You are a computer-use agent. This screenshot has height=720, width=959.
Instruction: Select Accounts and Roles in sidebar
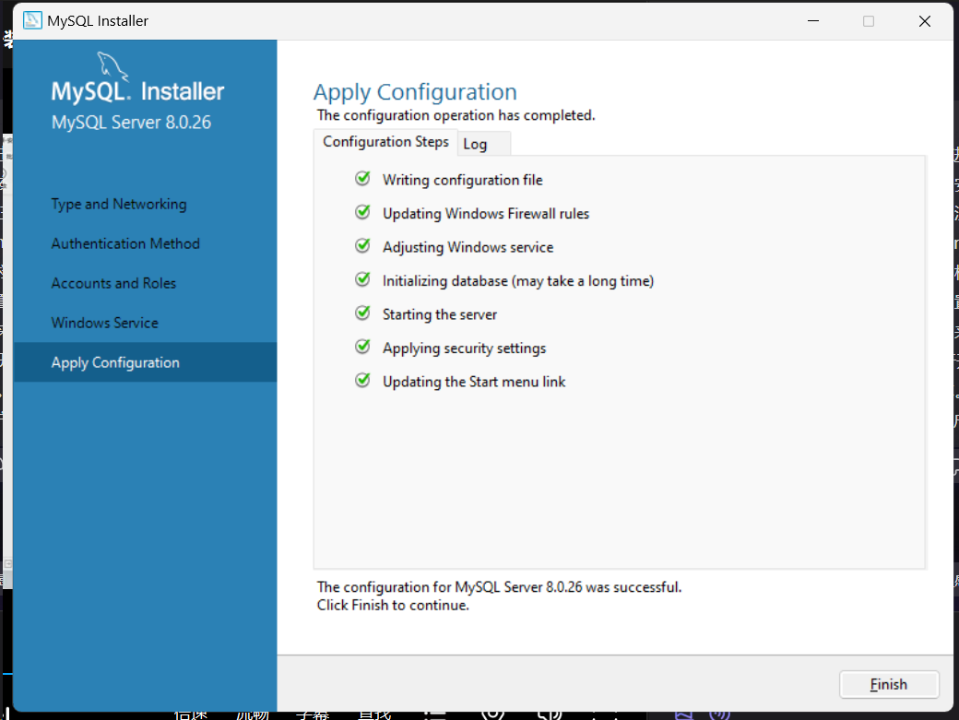(x=113, y=283)
